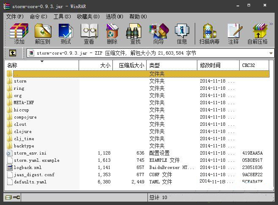Select the backtype folder
This screenshot has width=278, height=205.
pos(24,146)
